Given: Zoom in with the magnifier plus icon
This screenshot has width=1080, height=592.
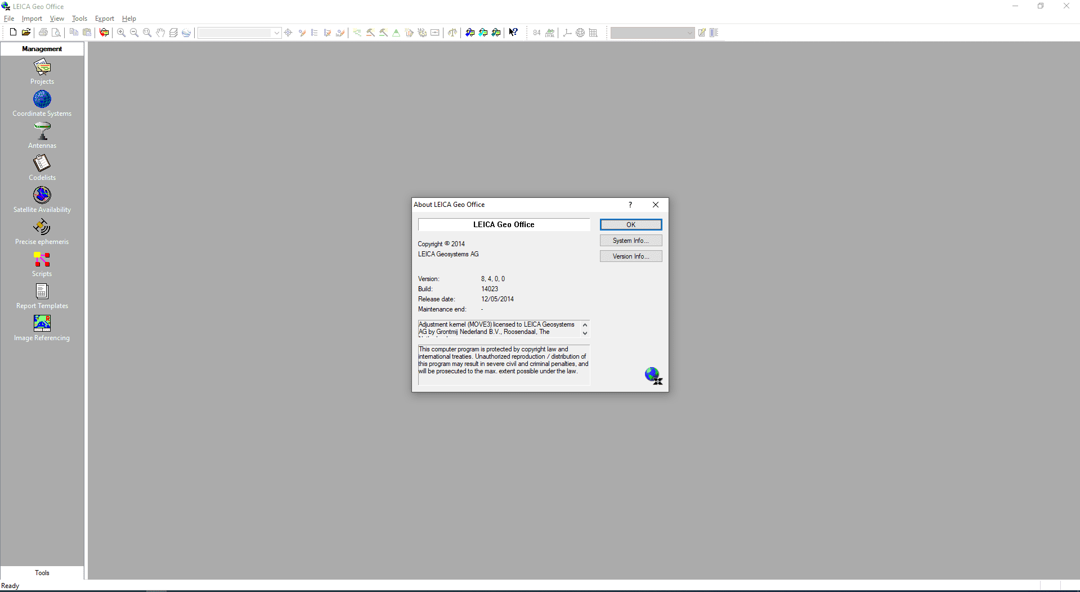Looking at the screenshot, I should pos(121,33).
